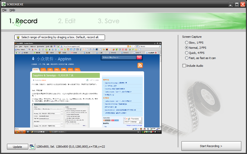Open the Help menu

click(x=12, y=10)
